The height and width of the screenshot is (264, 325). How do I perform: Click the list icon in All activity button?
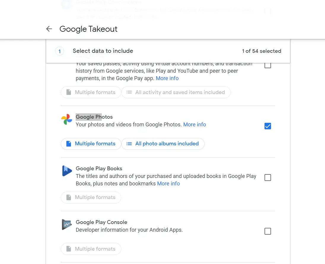pos(129,92)
